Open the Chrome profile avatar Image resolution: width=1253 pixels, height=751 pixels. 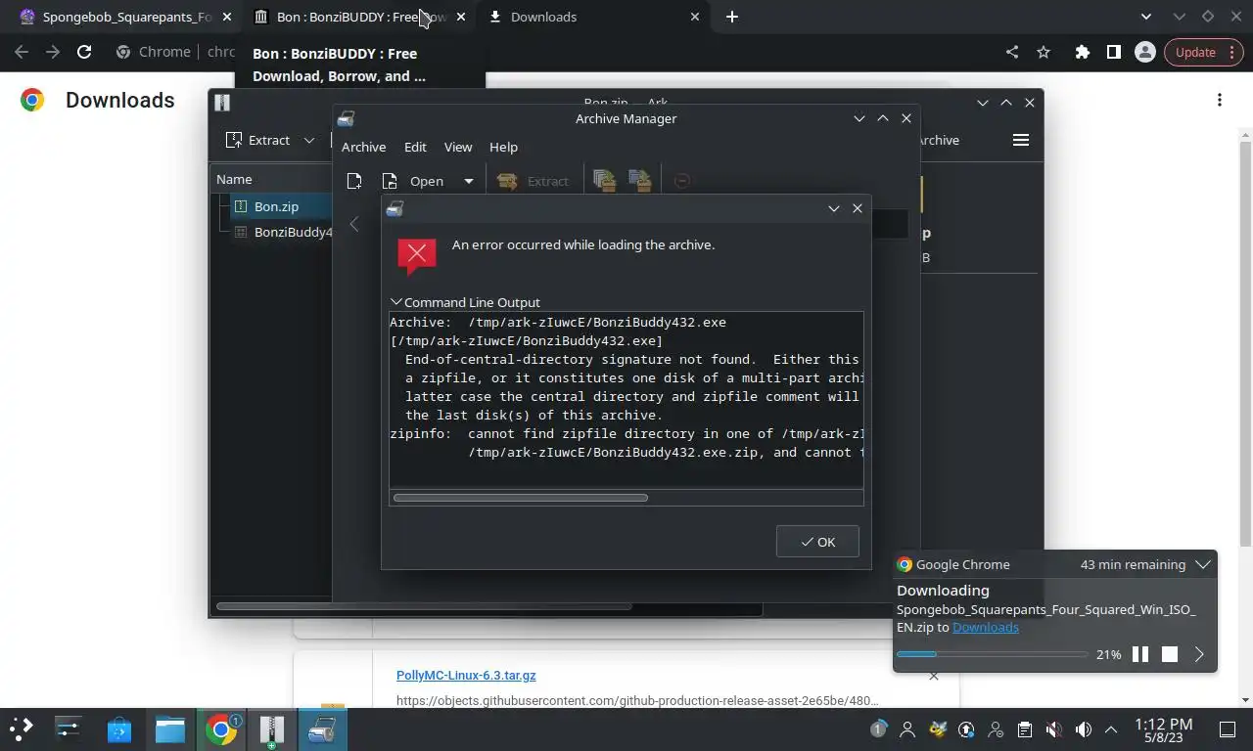click(1144, 52)
